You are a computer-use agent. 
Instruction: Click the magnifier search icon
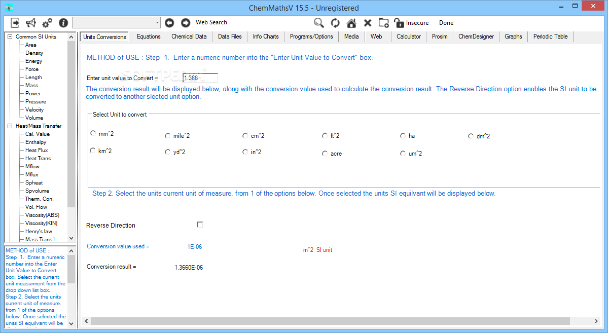tap(319, 23)
